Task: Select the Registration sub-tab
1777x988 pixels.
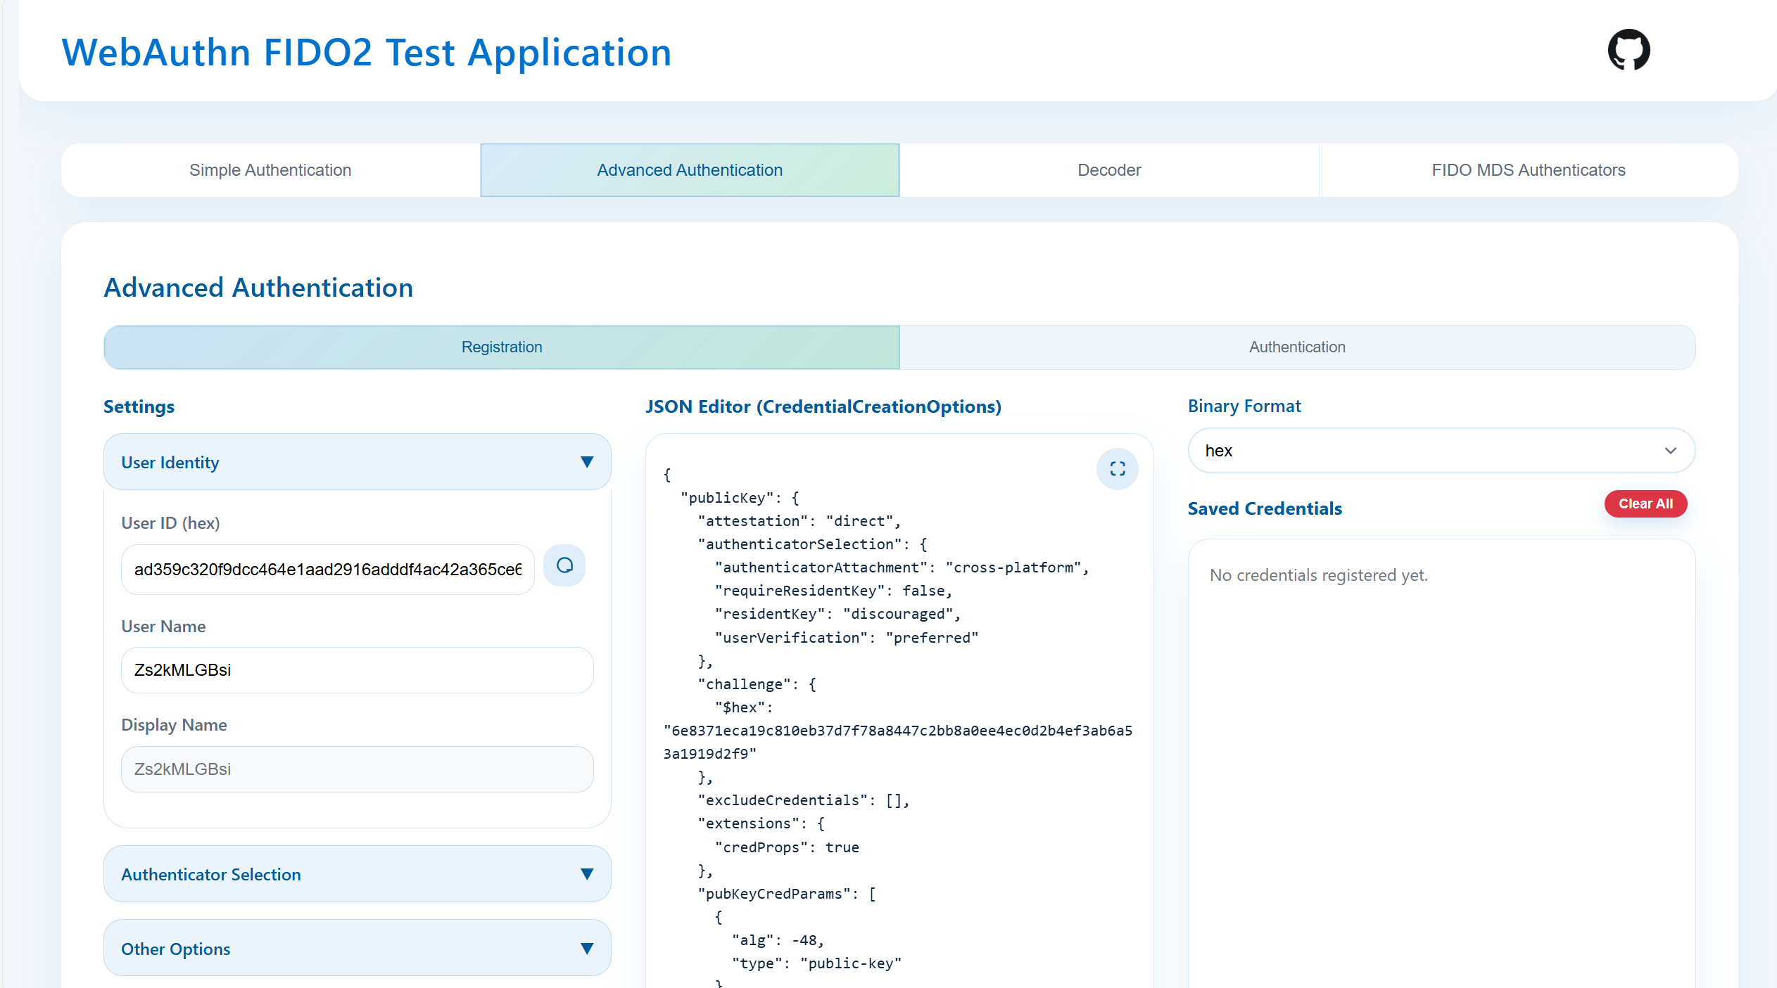Action: pos(501,347)
